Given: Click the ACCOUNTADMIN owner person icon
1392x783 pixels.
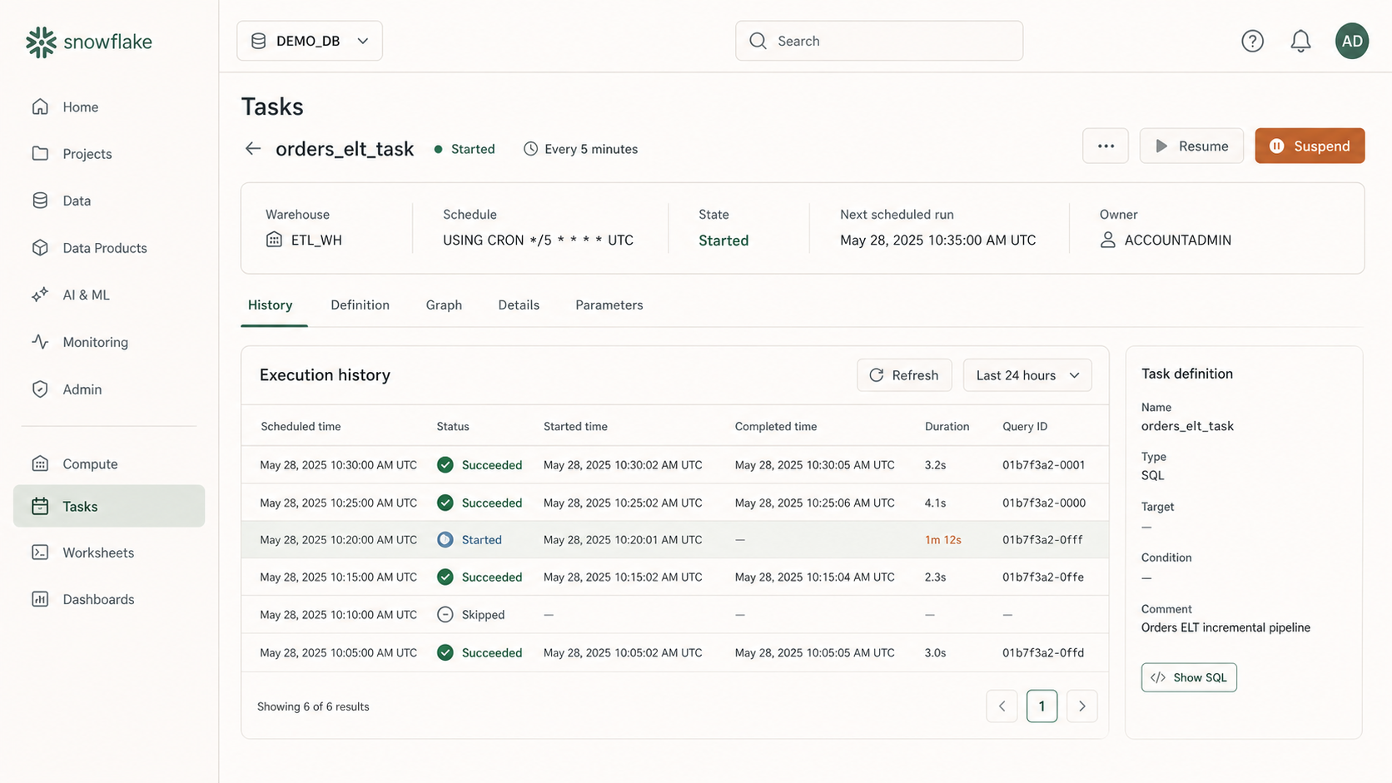Looking at the screenshot, I should pos(1107,240).
